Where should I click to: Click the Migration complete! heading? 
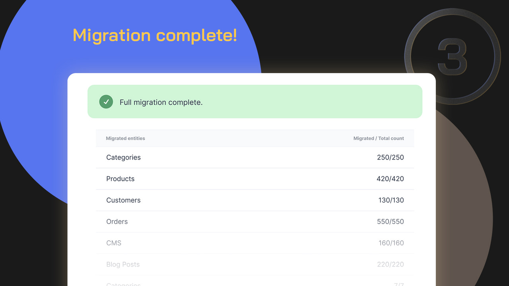[x=155, y=35]
